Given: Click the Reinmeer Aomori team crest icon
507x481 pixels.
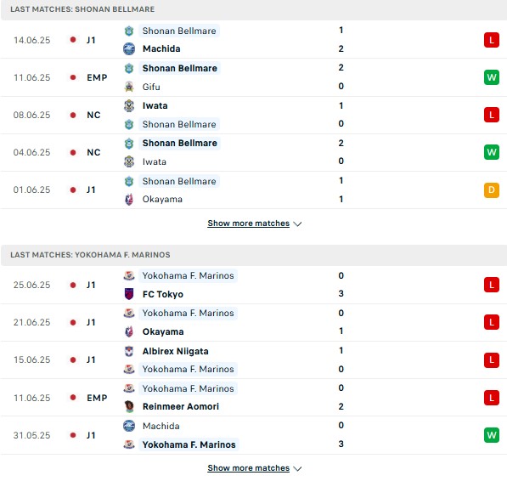Looking at the screenshot, I should pyautogui.click(x=129, y=406).
